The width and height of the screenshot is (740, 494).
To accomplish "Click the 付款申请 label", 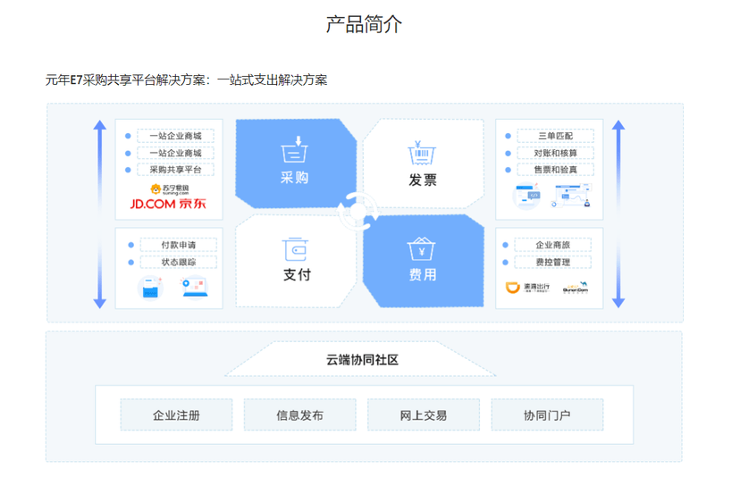I will point(178,245).
